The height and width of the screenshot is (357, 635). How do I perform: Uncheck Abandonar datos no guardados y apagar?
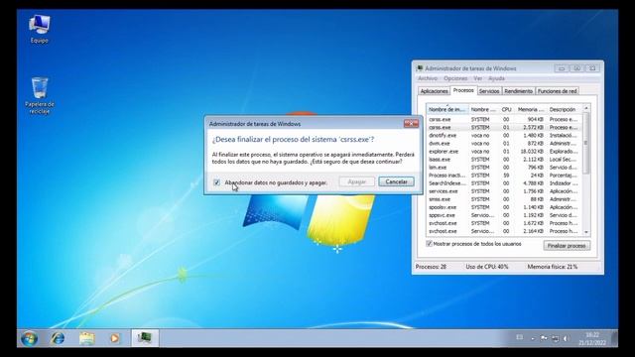pyautogui.click(x=216, y=182)
